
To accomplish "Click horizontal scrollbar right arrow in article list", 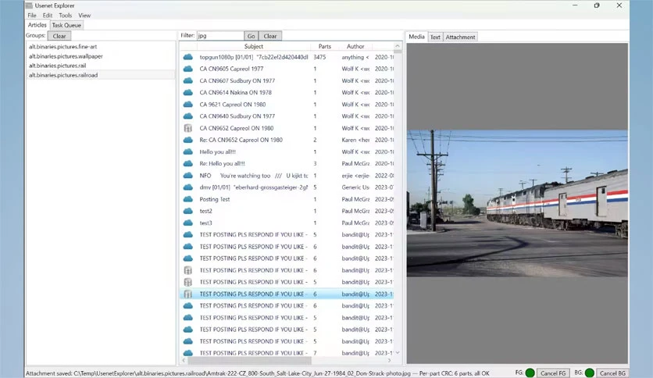I will 389,361.
